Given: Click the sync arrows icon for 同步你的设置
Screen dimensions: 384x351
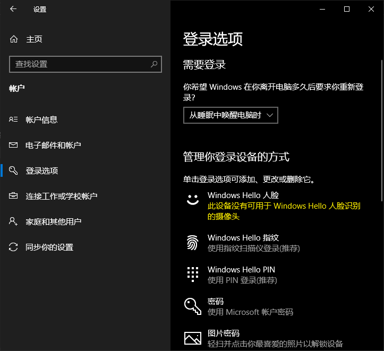Looking at the screenshot, I should [13, 247].
